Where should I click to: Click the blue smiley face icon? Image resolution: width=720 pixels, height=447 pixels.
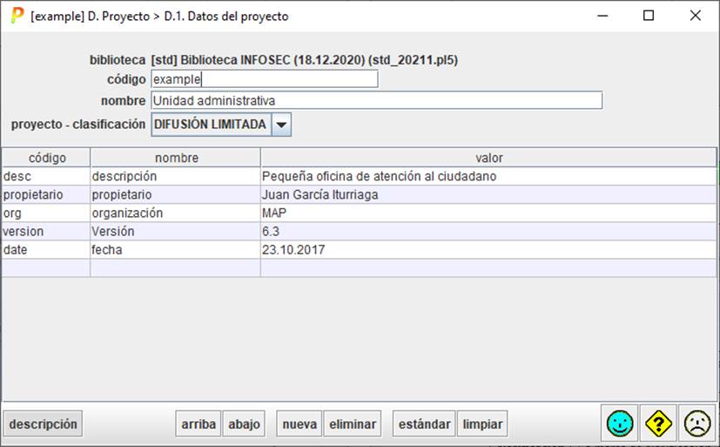point(620,423)
